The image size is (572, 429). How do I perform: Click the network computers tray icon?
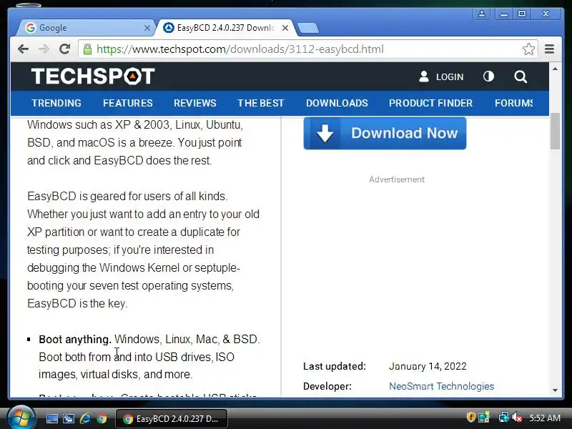pos(504,417)
